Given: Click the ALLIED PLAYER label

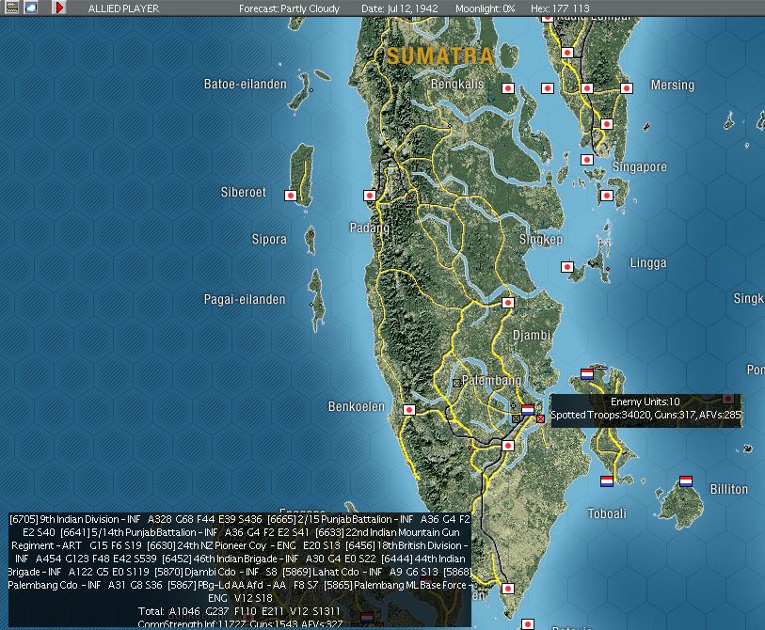Looking at the screenshot, I should [x=123, y=8].
